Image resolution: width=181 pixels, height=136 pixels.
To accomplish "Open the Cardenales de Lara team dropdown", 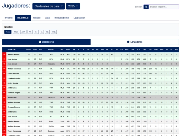I will [x=49, y=6].
